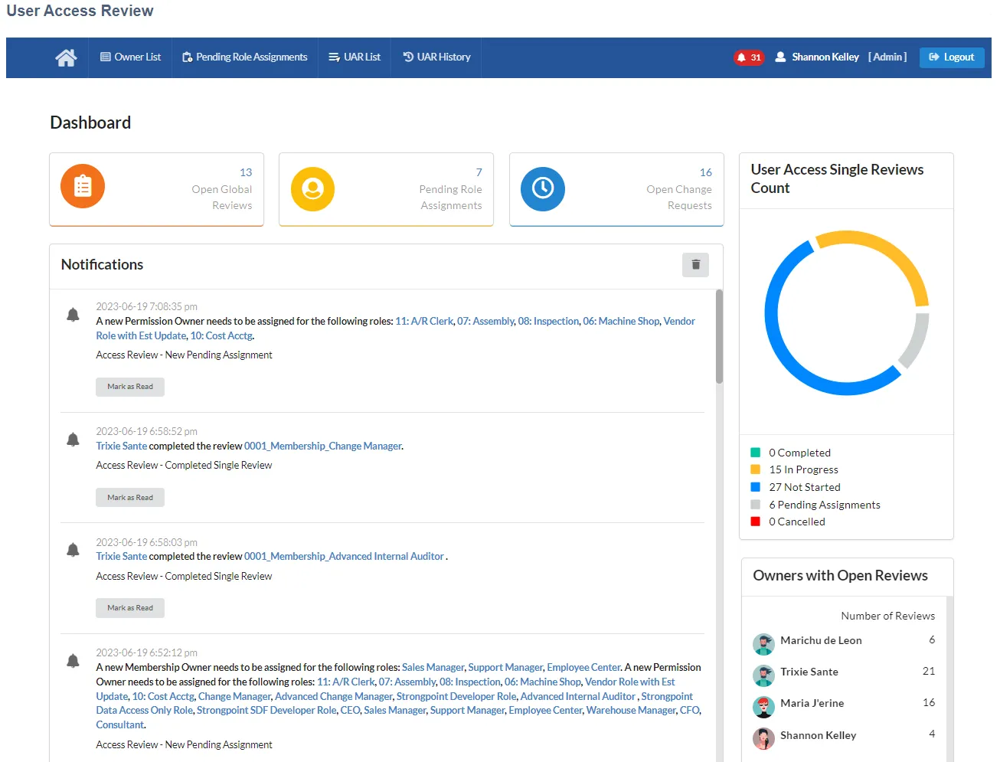Viewport: 1000px width, 762px height.
Task: Toggle blue Not Started legend swatch
Action: tap(756, 487)
